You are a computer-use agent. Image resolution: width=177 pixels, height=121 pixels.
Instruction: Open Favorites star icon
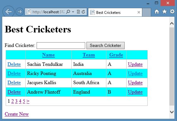point(164,12)
